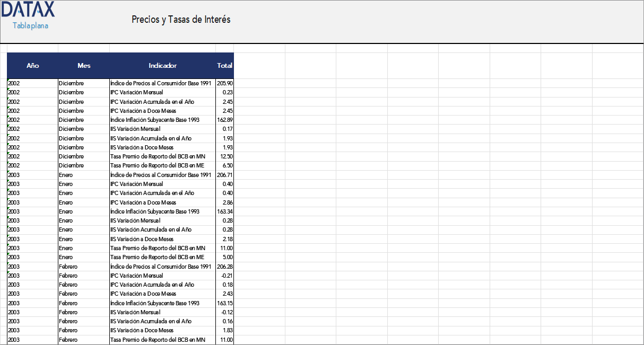Click the DATAX logo image
This screenshot has width=644, height=345.
28,9
